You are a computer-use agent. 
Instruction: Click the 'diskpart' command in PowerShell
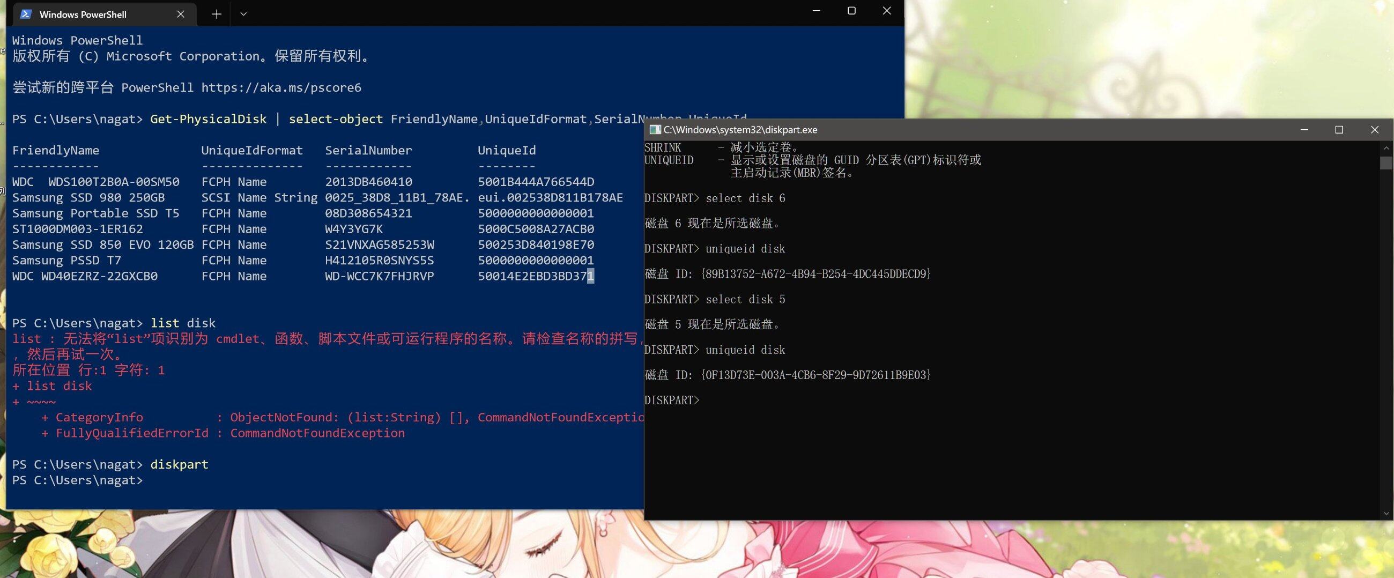pyautogui.click(x=179, y=464)
